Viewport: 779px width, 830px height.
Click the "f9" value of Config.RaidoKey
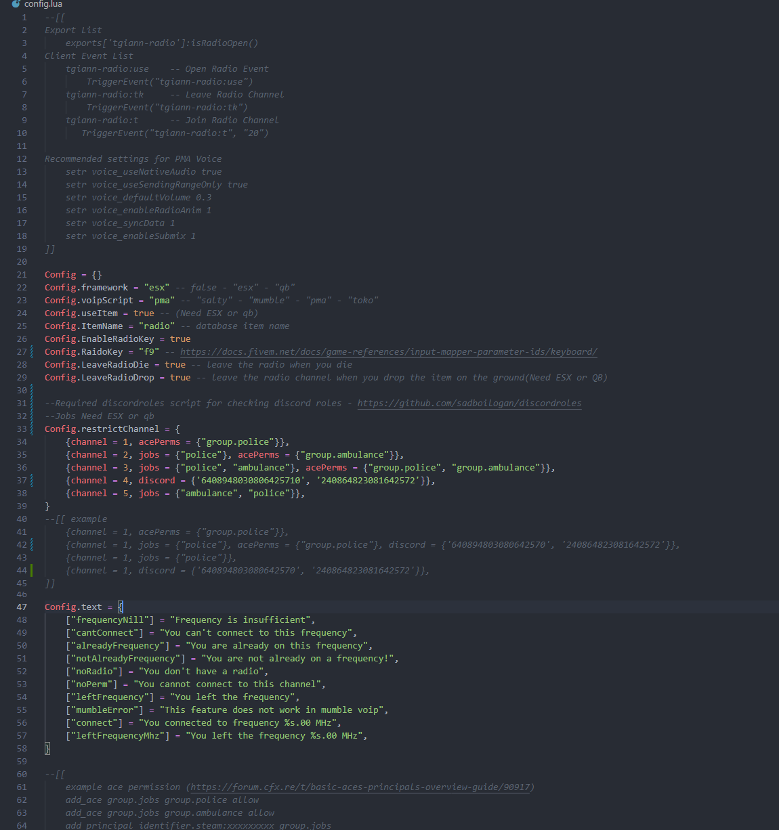click(148, 352)
